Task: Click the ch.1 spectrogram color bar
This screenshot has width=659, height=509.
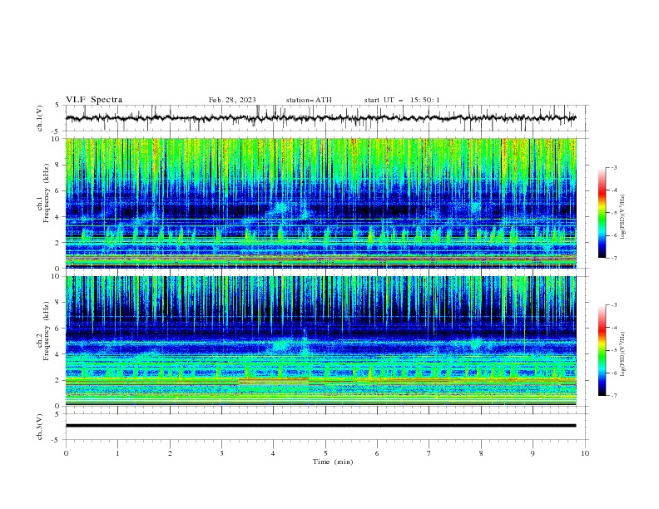Action: point(602,213)
